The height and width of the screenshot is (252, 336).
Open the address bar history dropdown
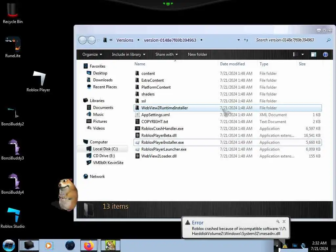point(239,40)
